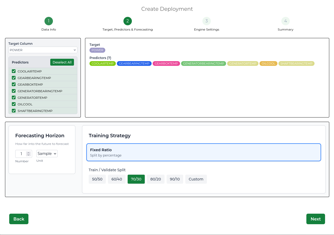334x235 pixels.
Task: Click the orange OILCOOL predictor tag
Action: tap(268, 63)
